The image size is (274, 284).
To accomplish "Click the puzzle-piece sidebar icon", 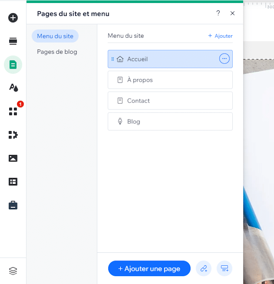I will tap(13, 135).
